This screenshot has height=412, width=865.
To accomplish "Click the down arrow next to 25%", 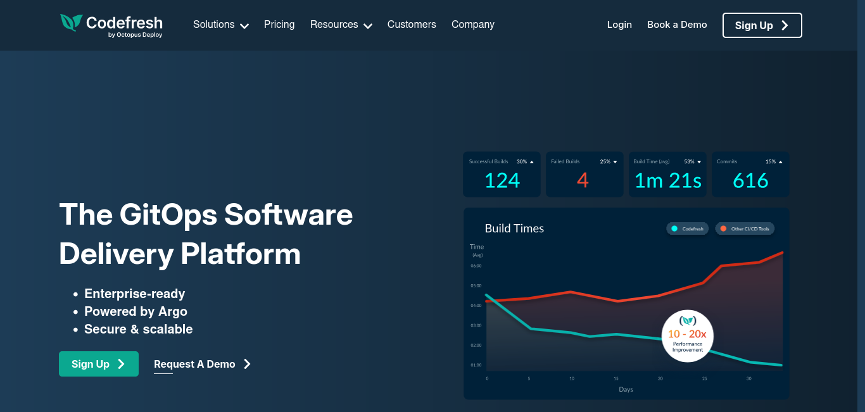I will click(x=615, y=162).
